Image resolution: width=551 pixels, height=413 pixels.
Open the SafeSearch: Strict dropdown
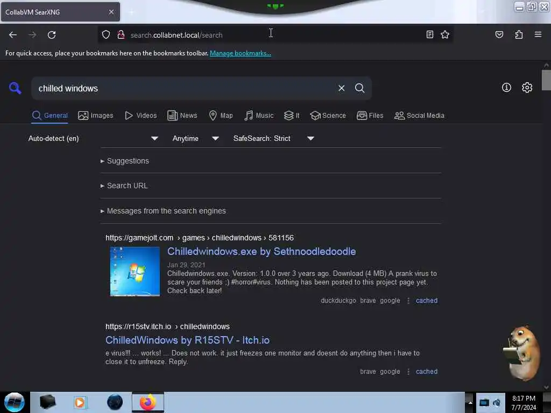pyautogui.click(x=273, y=138)
